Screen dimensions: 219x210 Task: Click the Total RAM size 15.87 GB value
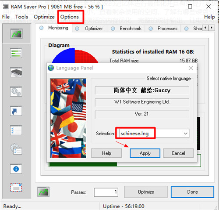(189, 61)
